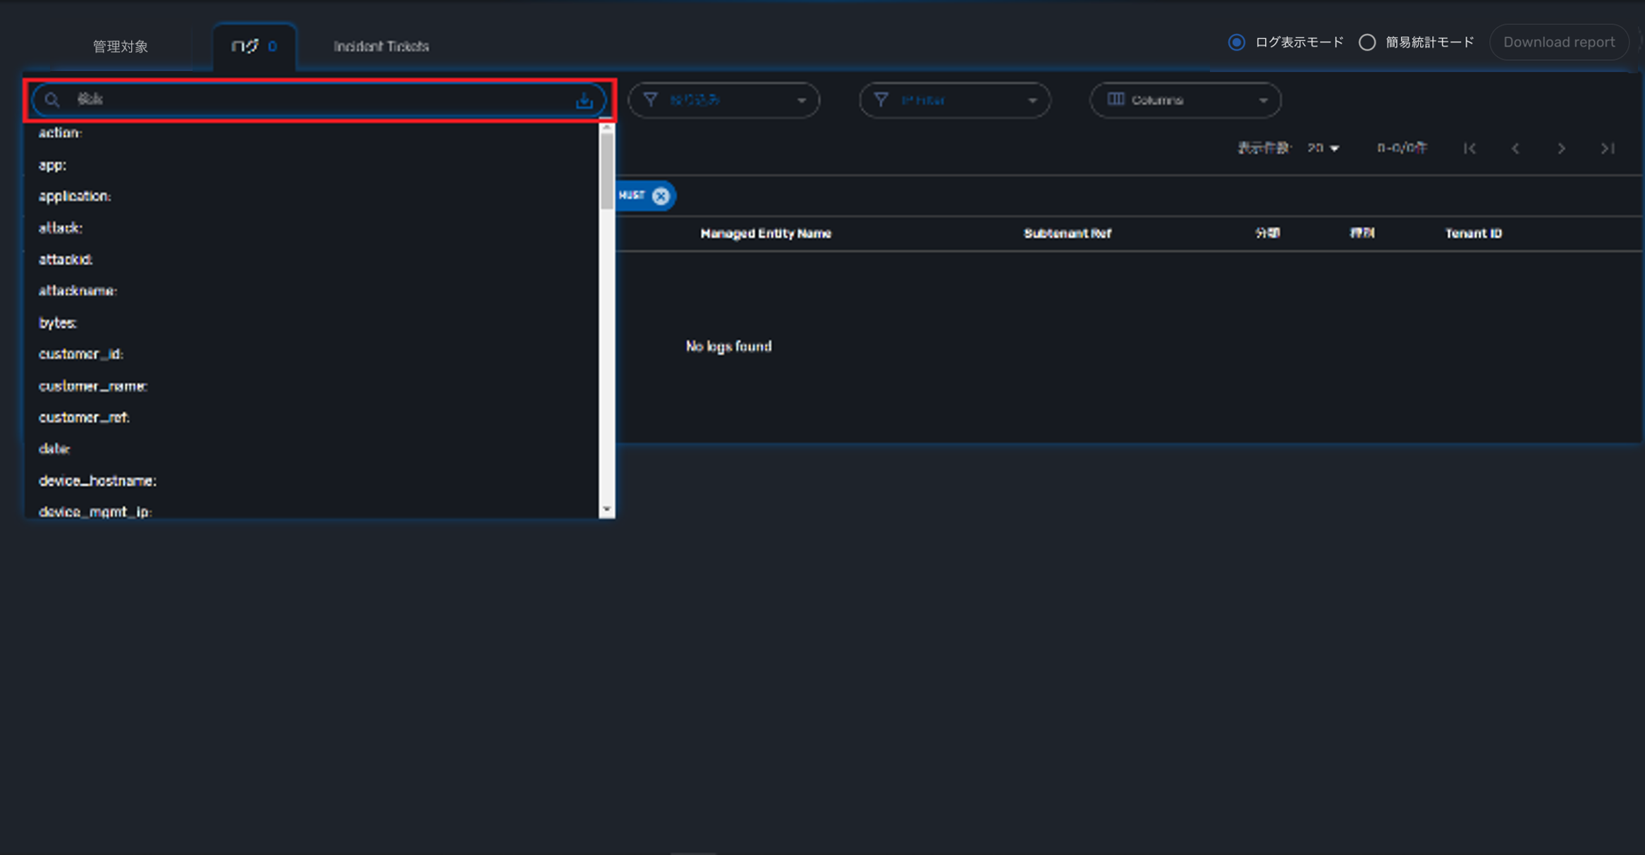Click the search magnifier icon
The height and width of the screenshot is (855, 1645).
52,100
